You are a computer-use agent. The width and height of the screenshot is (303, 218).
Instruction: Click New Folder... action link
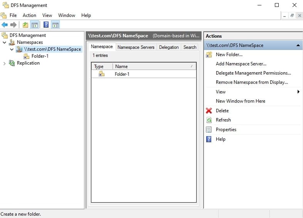click(x=229, y=55)
